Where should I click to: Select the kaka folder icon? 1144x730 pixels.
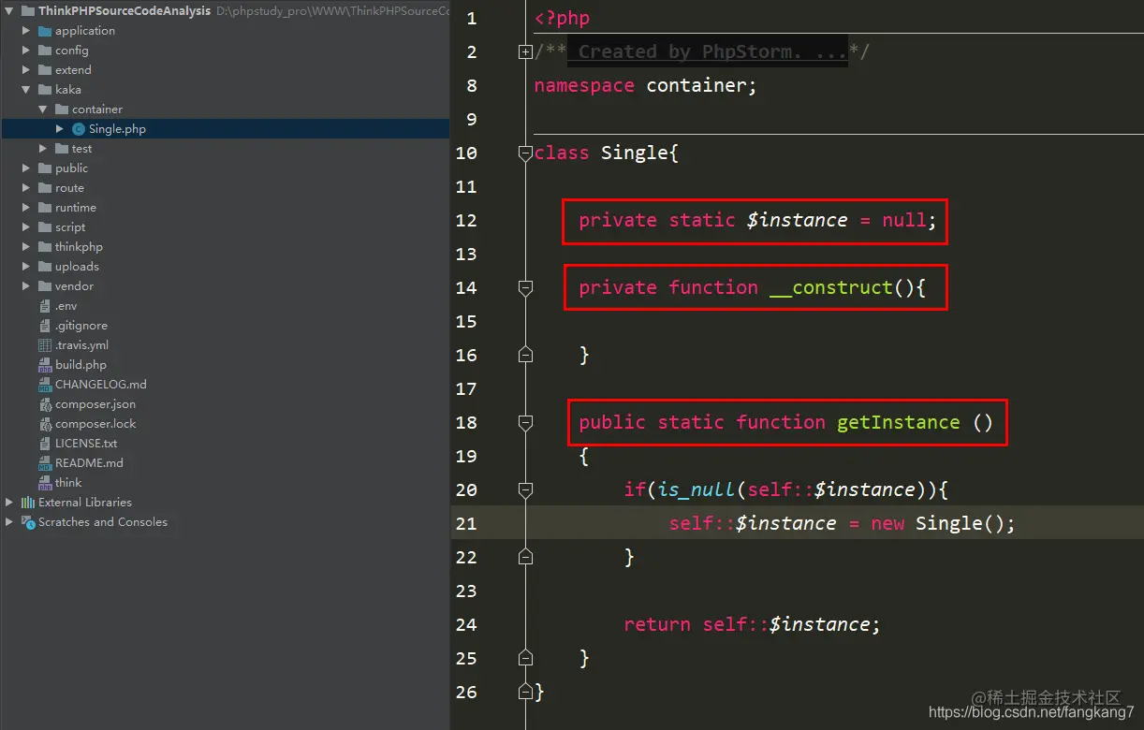click(x=45, y=90)
